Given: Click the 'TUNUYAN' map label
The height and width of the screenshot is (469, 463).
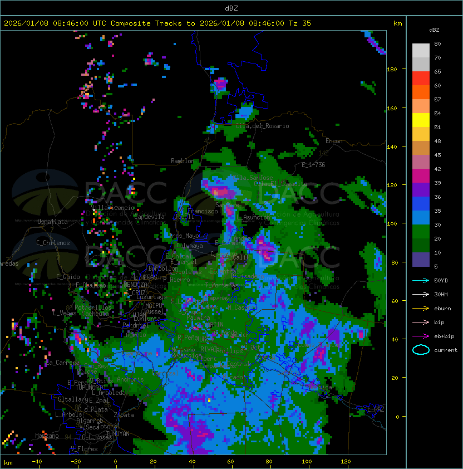Looking at the screenshot, I should pos(118,434).
